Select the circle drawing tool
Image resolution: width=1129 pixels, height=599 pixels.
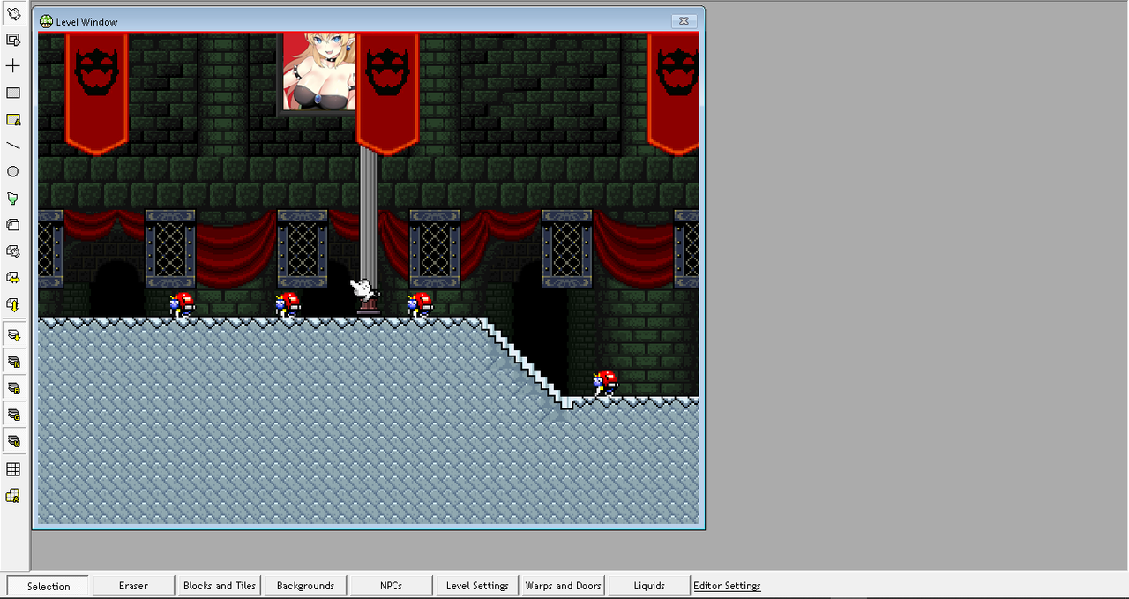13,172
